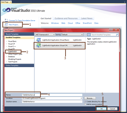This screenshot has width=127, height=113.
Task: Click Connect To Team Foundation Server icon
Action: (6, 20)
